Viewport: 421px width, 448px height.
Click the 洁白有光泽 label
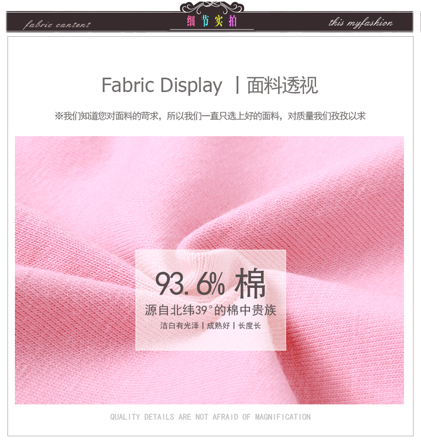point(180,326)
